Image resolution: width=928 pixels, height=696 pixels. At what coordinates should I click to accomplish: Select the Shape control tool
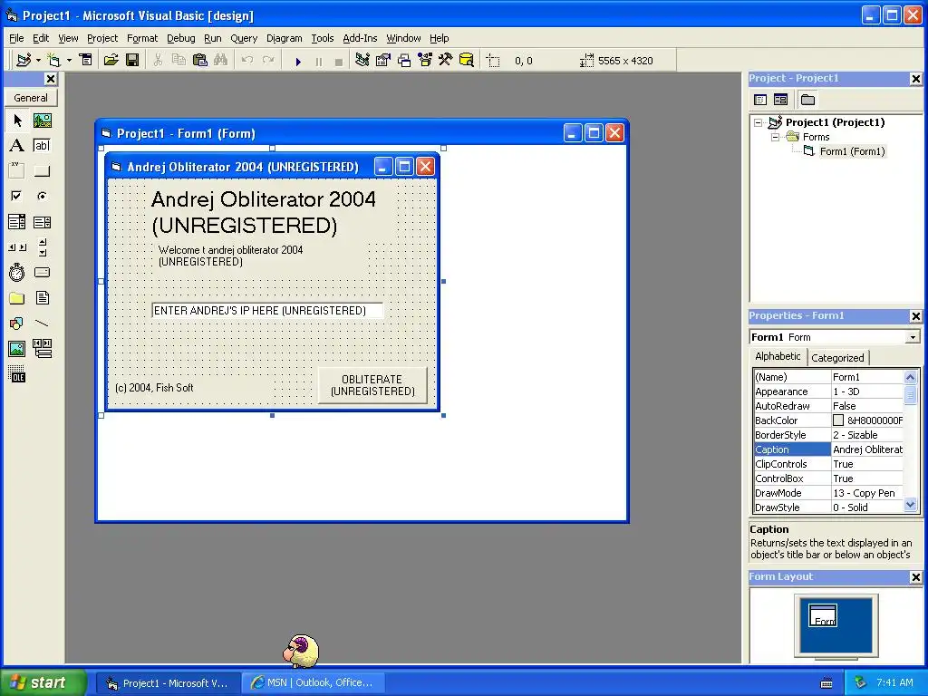pyautogui.click(x=17, y=324)
